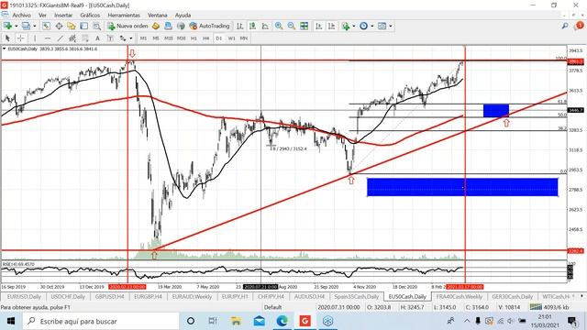
Task: Open the Strategy Tester magnifier icon
Action: point(96,26)
